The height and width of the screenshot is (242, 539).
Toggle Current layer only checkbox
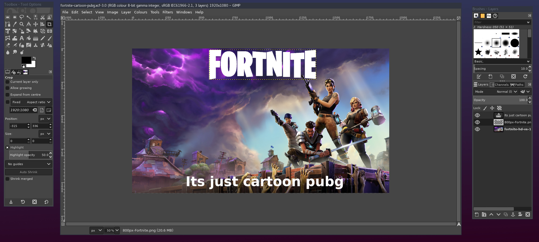coord(8,82)
